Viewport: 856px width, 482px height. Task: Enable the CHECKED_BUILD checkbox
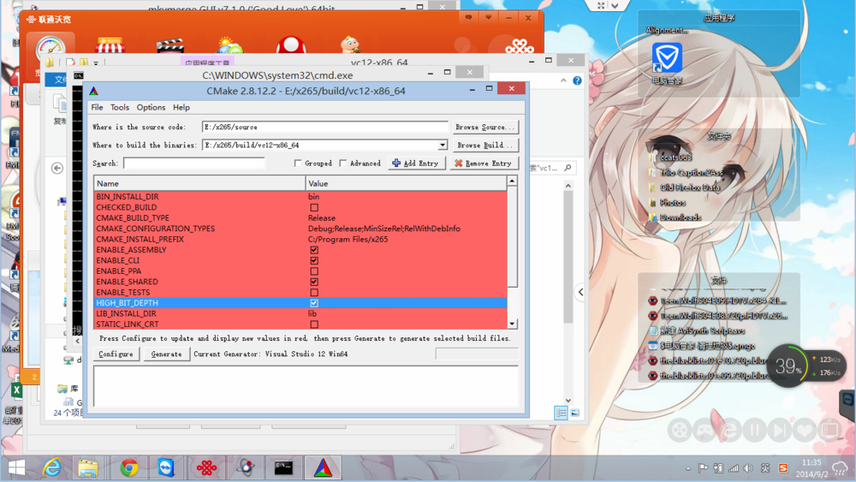(x=314, y=207)
